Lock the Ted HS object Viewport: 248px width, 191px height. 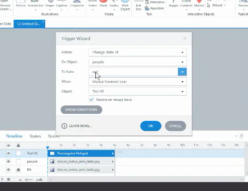click(18, 153)
